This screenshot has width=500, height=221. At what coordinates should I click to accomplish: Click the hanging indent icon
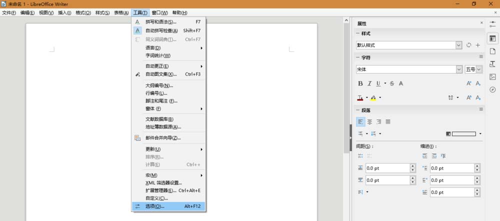[x=443, y=156]
